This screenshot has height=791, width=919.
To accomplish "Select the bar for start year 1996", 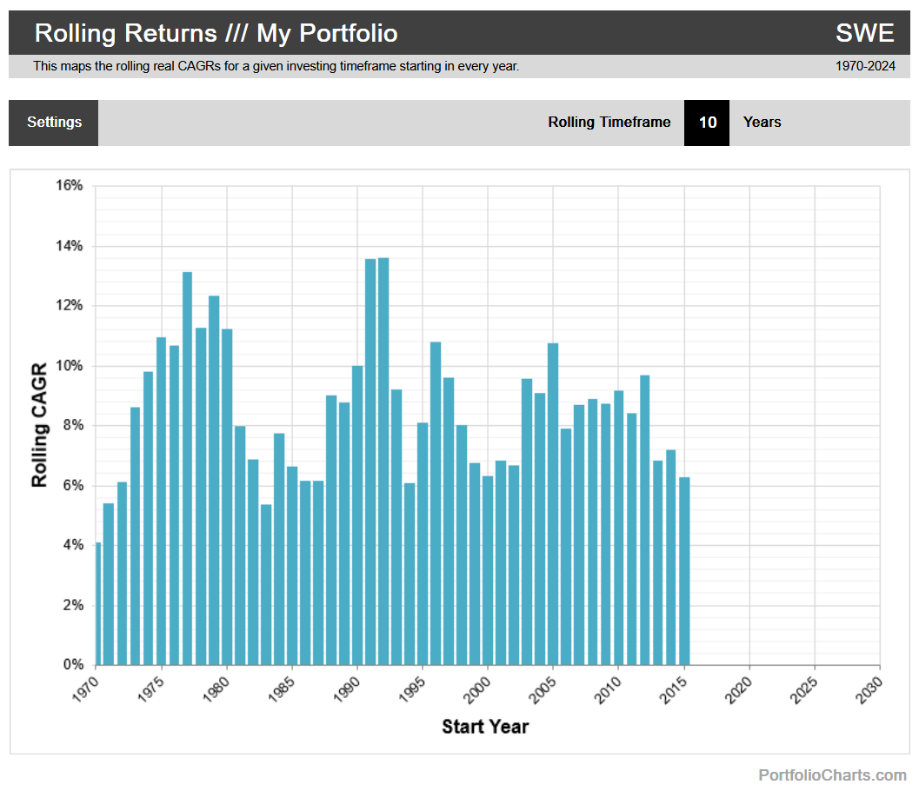I will tap(436, 503).
